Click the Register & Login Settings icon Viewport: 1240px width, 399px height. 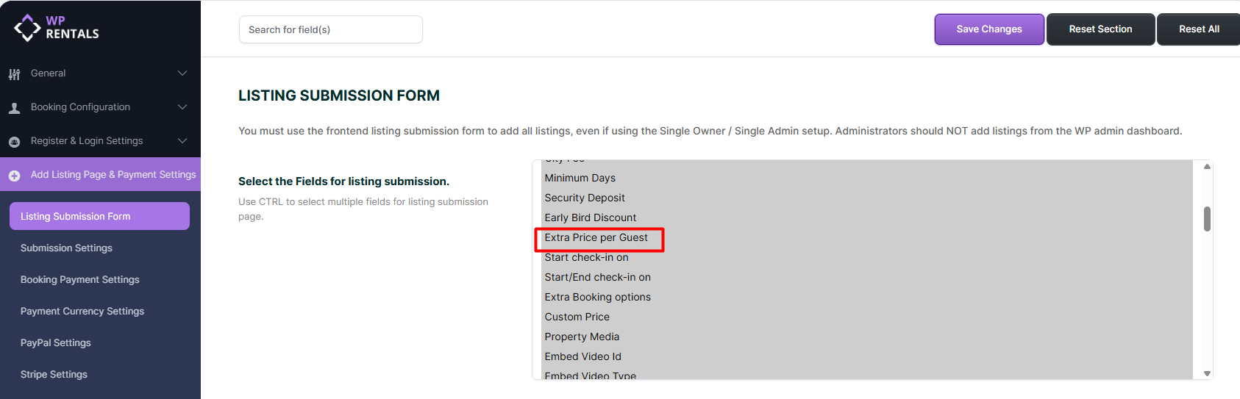(14, 142)
